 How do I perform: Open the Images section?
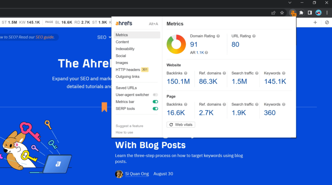pyautogui.click(x=122, y=63)
